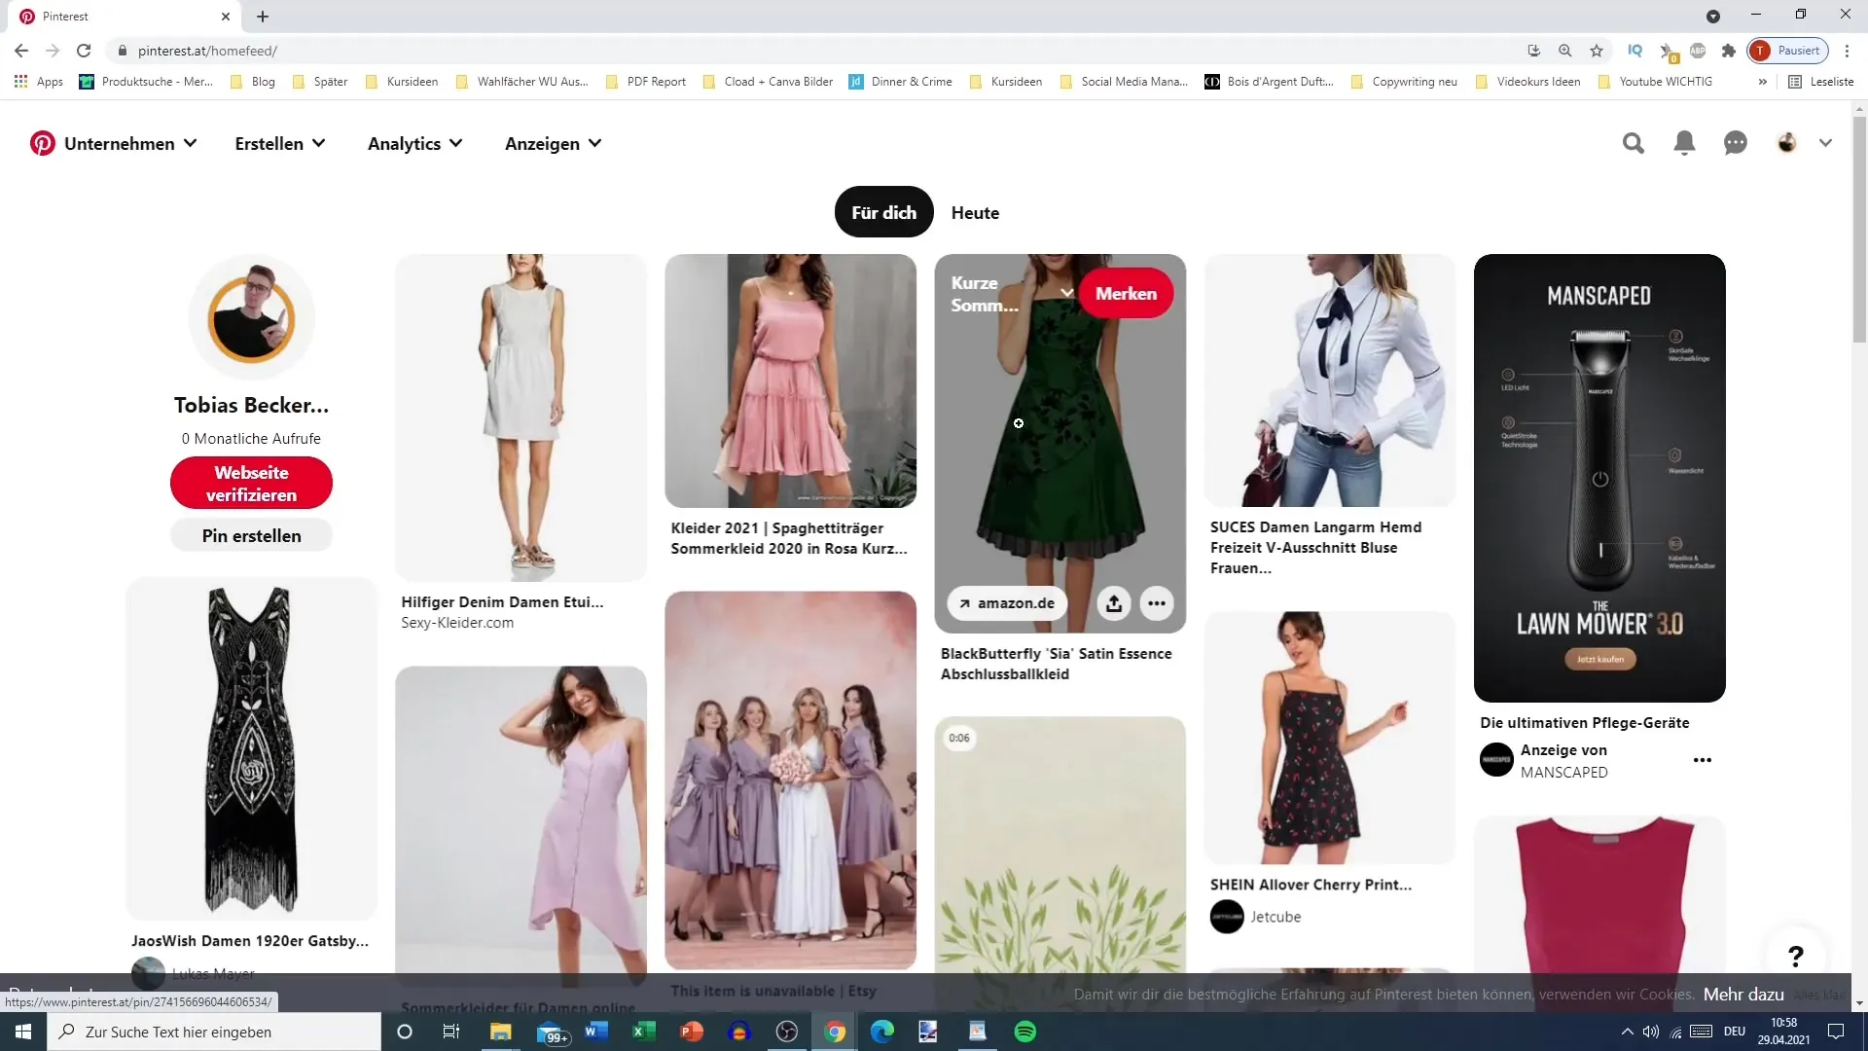Open the Leseliste reading list
The image size is (1868, 1051).
click(x=1821, y=82)
